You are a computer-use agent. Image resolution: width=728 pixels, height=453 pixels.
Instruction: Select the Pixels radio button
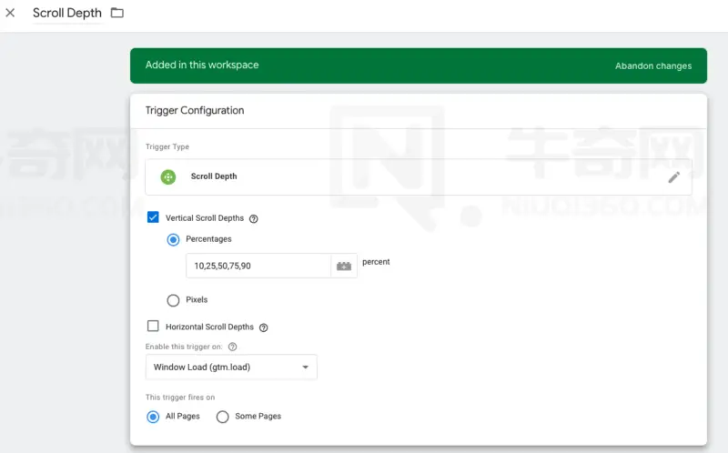173,300
